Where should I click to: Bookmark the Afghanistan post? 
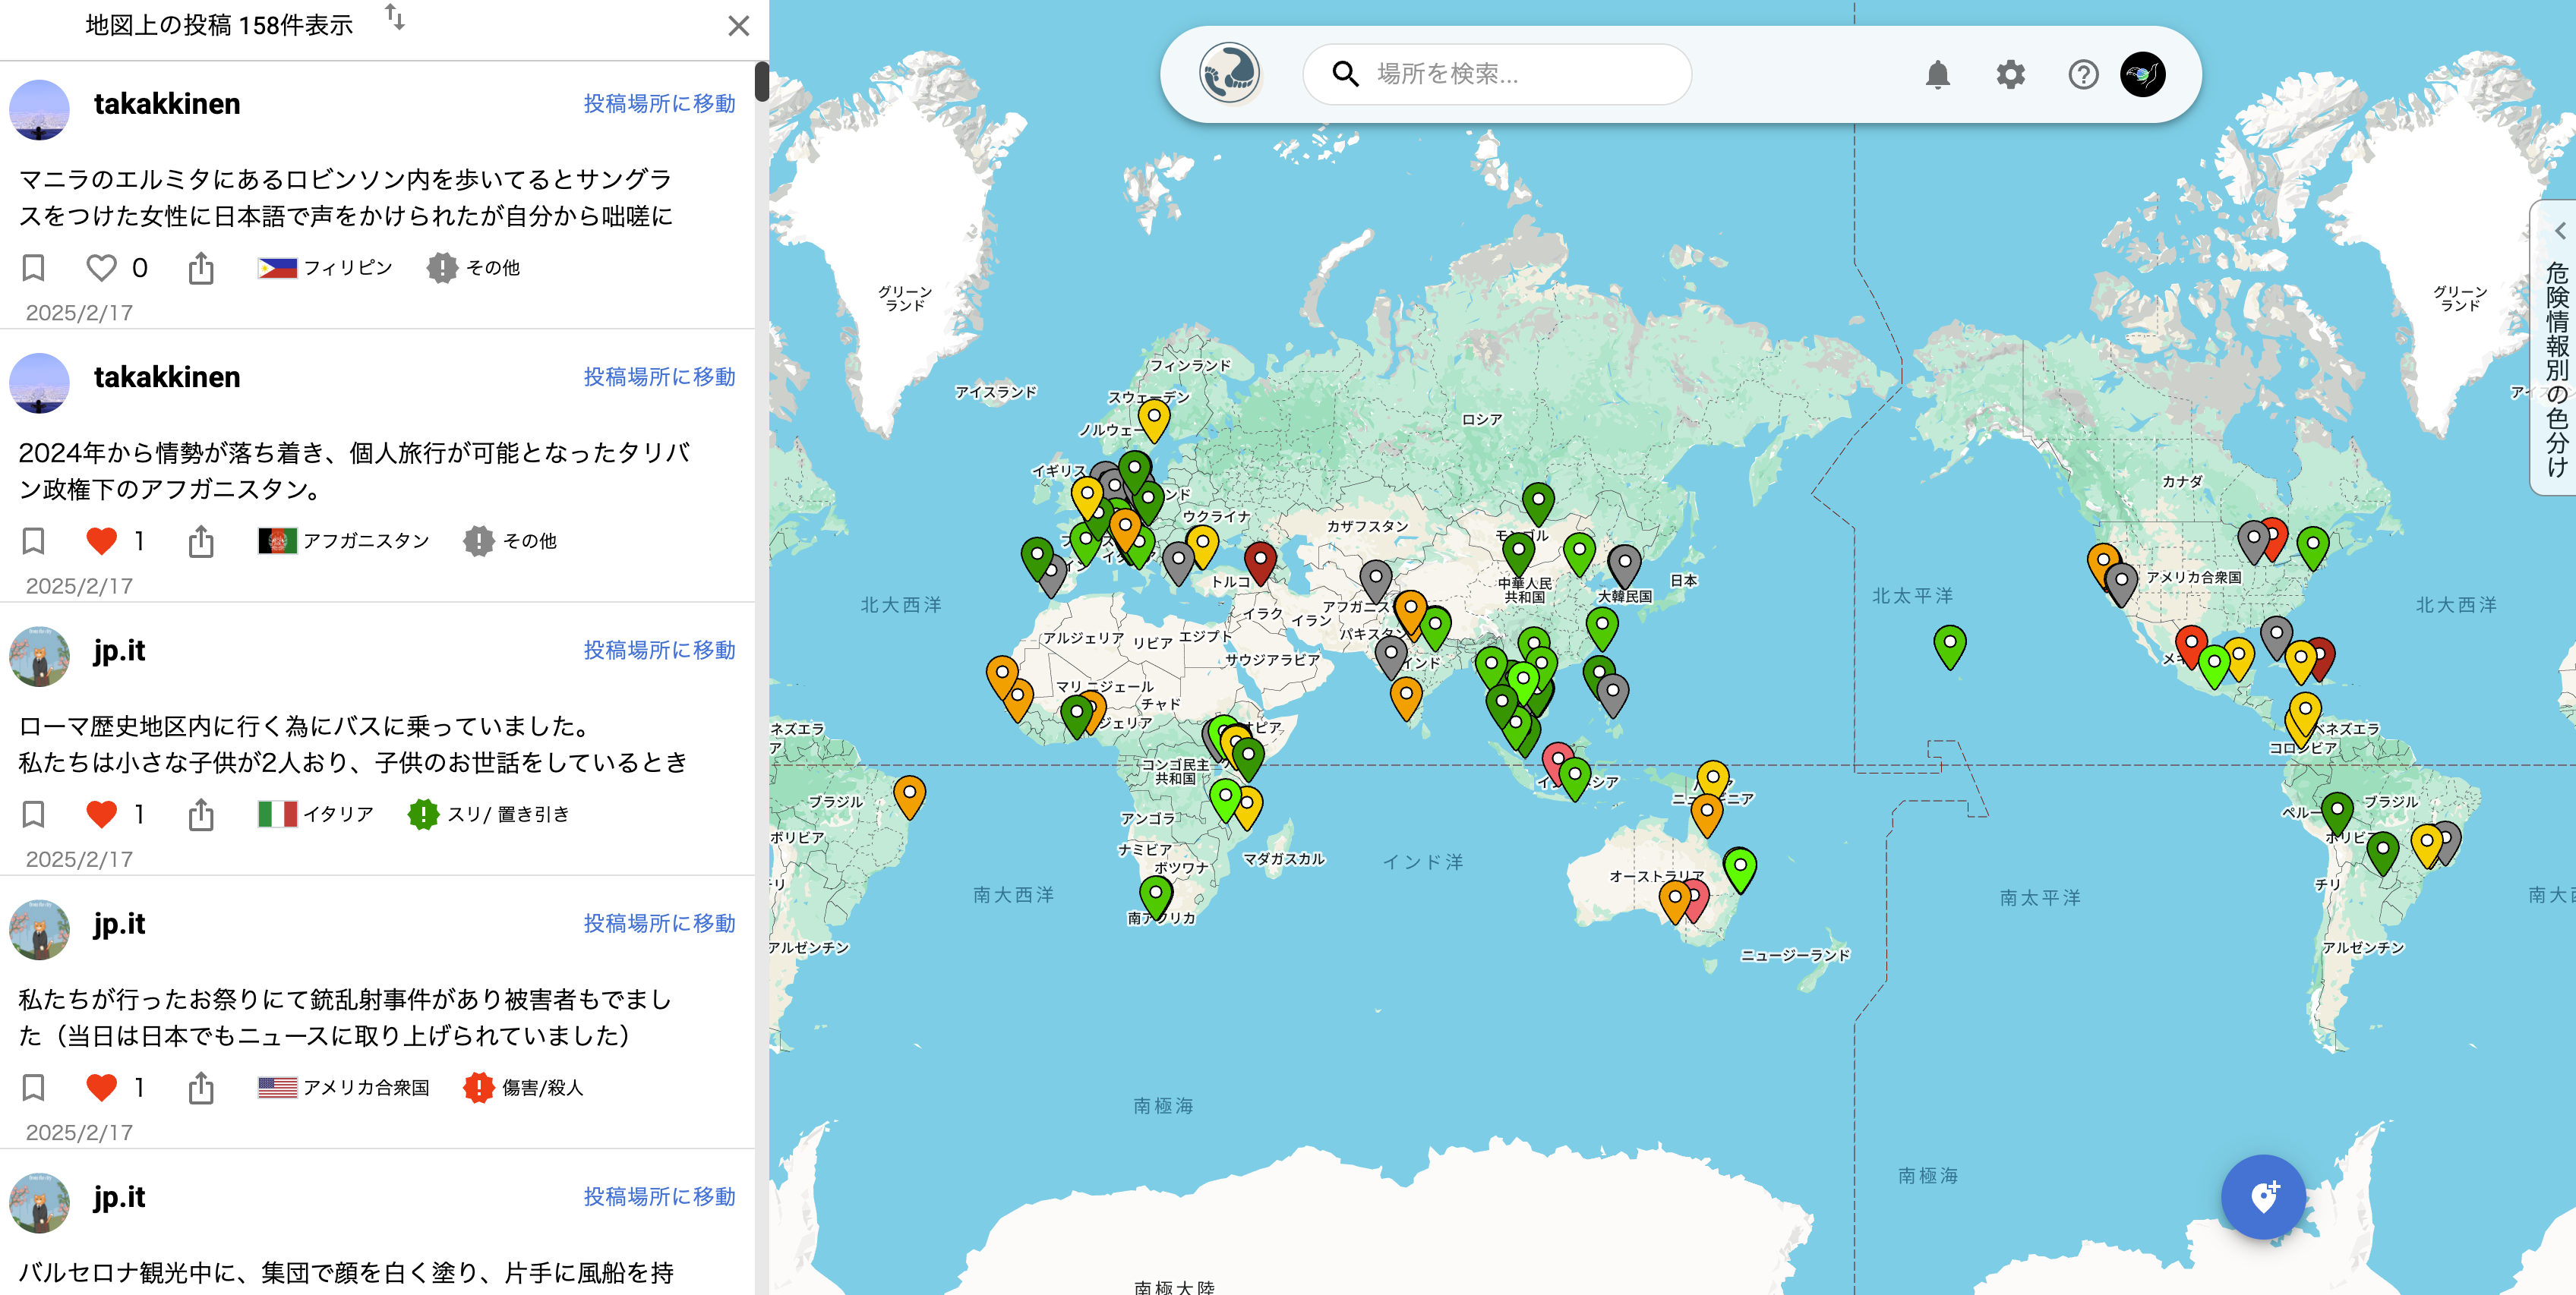[x=33, y=540]
